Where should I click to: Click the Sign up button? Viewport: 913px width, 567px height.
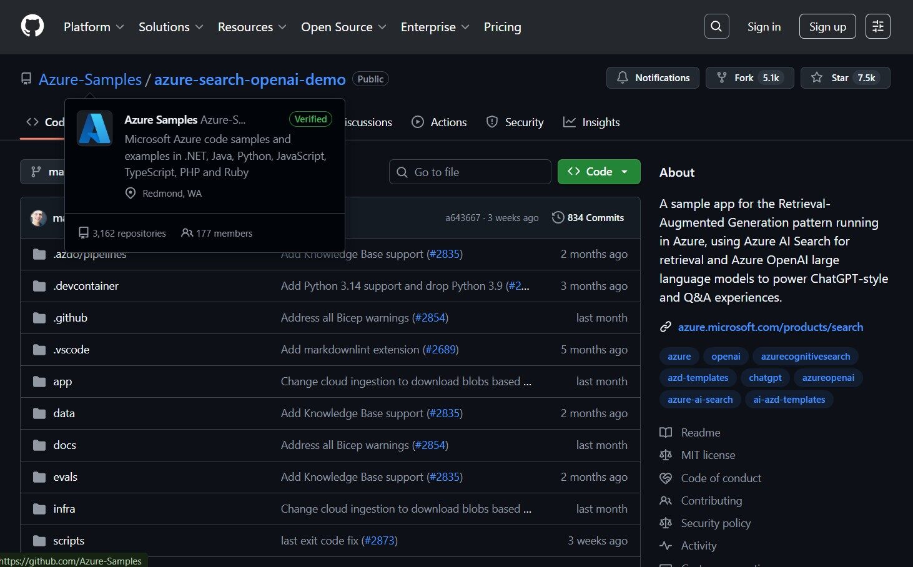click(827, 27)
